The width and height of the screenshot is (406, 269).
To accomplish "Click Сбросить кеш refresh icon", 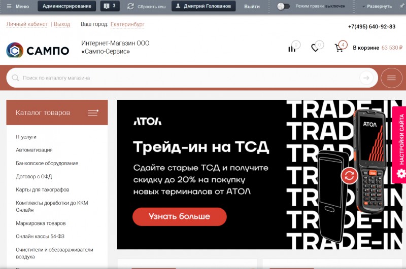I will point(130,6).
